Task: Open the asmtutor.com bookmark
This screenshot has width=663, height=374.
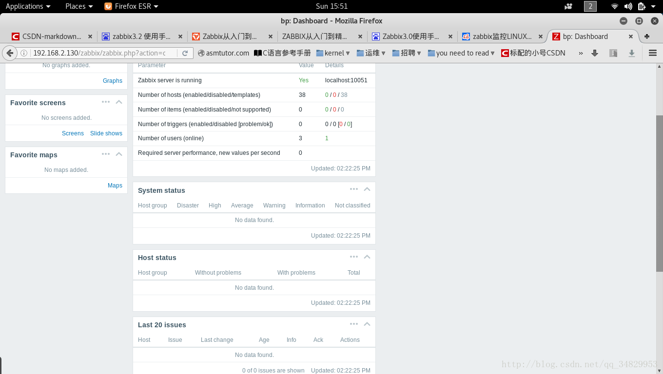Action: [224, 53]
